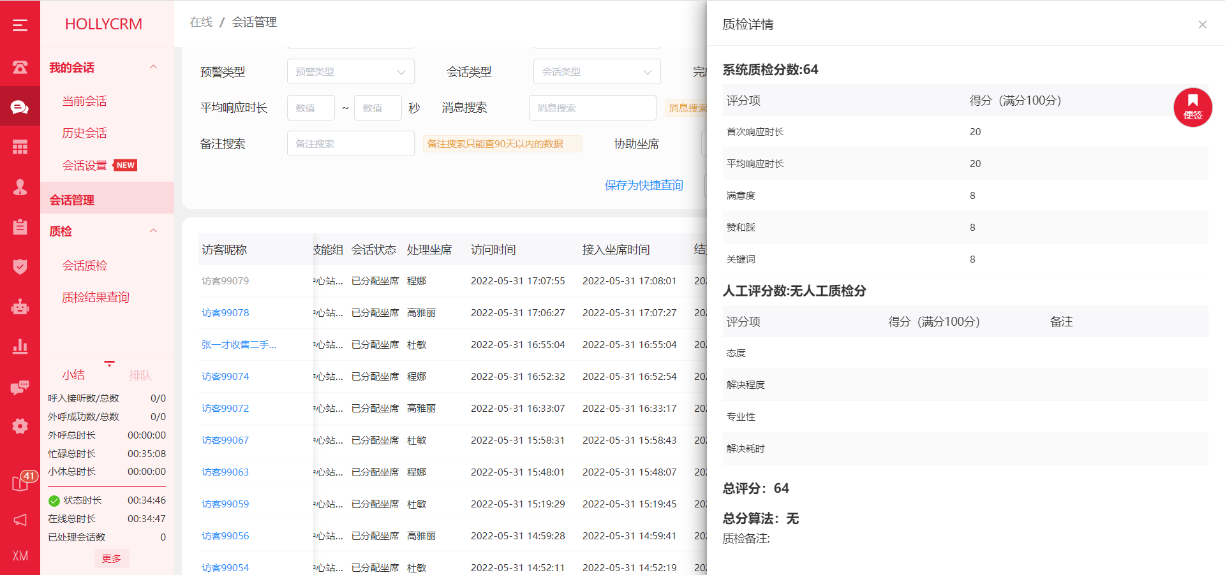Open the clipboard work order sidebar icon
Screen dimensions: 1225x575
pos(20,226)
